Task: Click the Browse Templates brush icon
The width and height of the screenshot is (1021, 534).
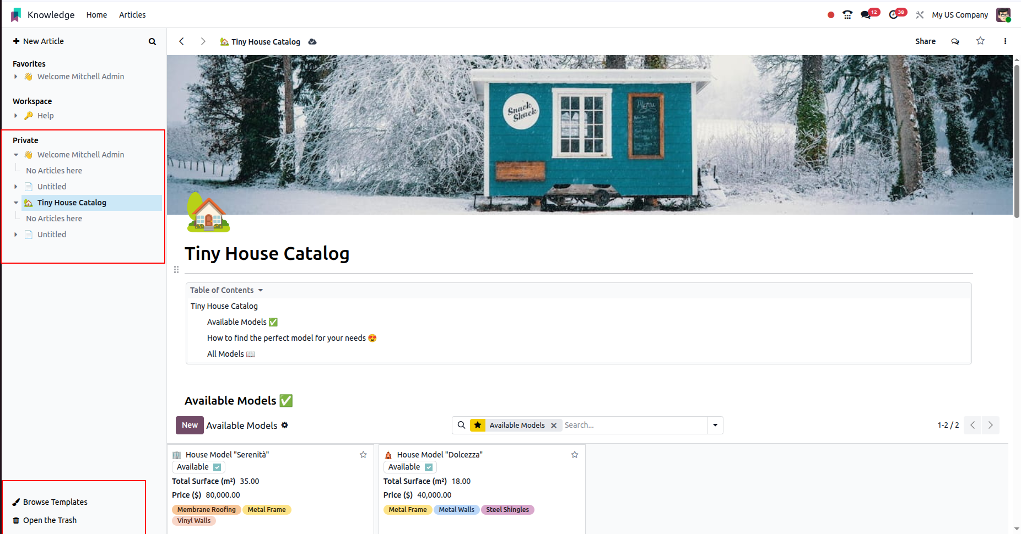Action: pos(16,502)
